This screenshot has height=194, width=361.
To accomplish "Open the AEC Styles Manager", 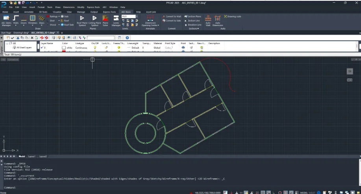I will coord(6,20).
